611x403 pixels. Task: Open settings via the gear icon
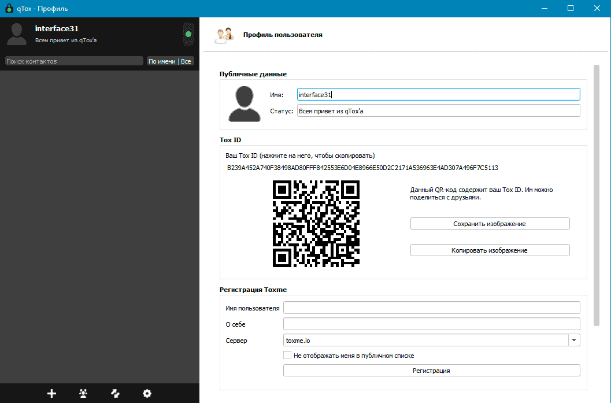point(147,394)
